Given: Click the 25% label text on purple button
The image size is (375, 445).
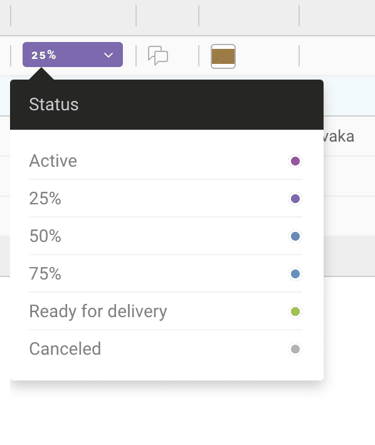Looking at the screenshot, I should [44, 55].
